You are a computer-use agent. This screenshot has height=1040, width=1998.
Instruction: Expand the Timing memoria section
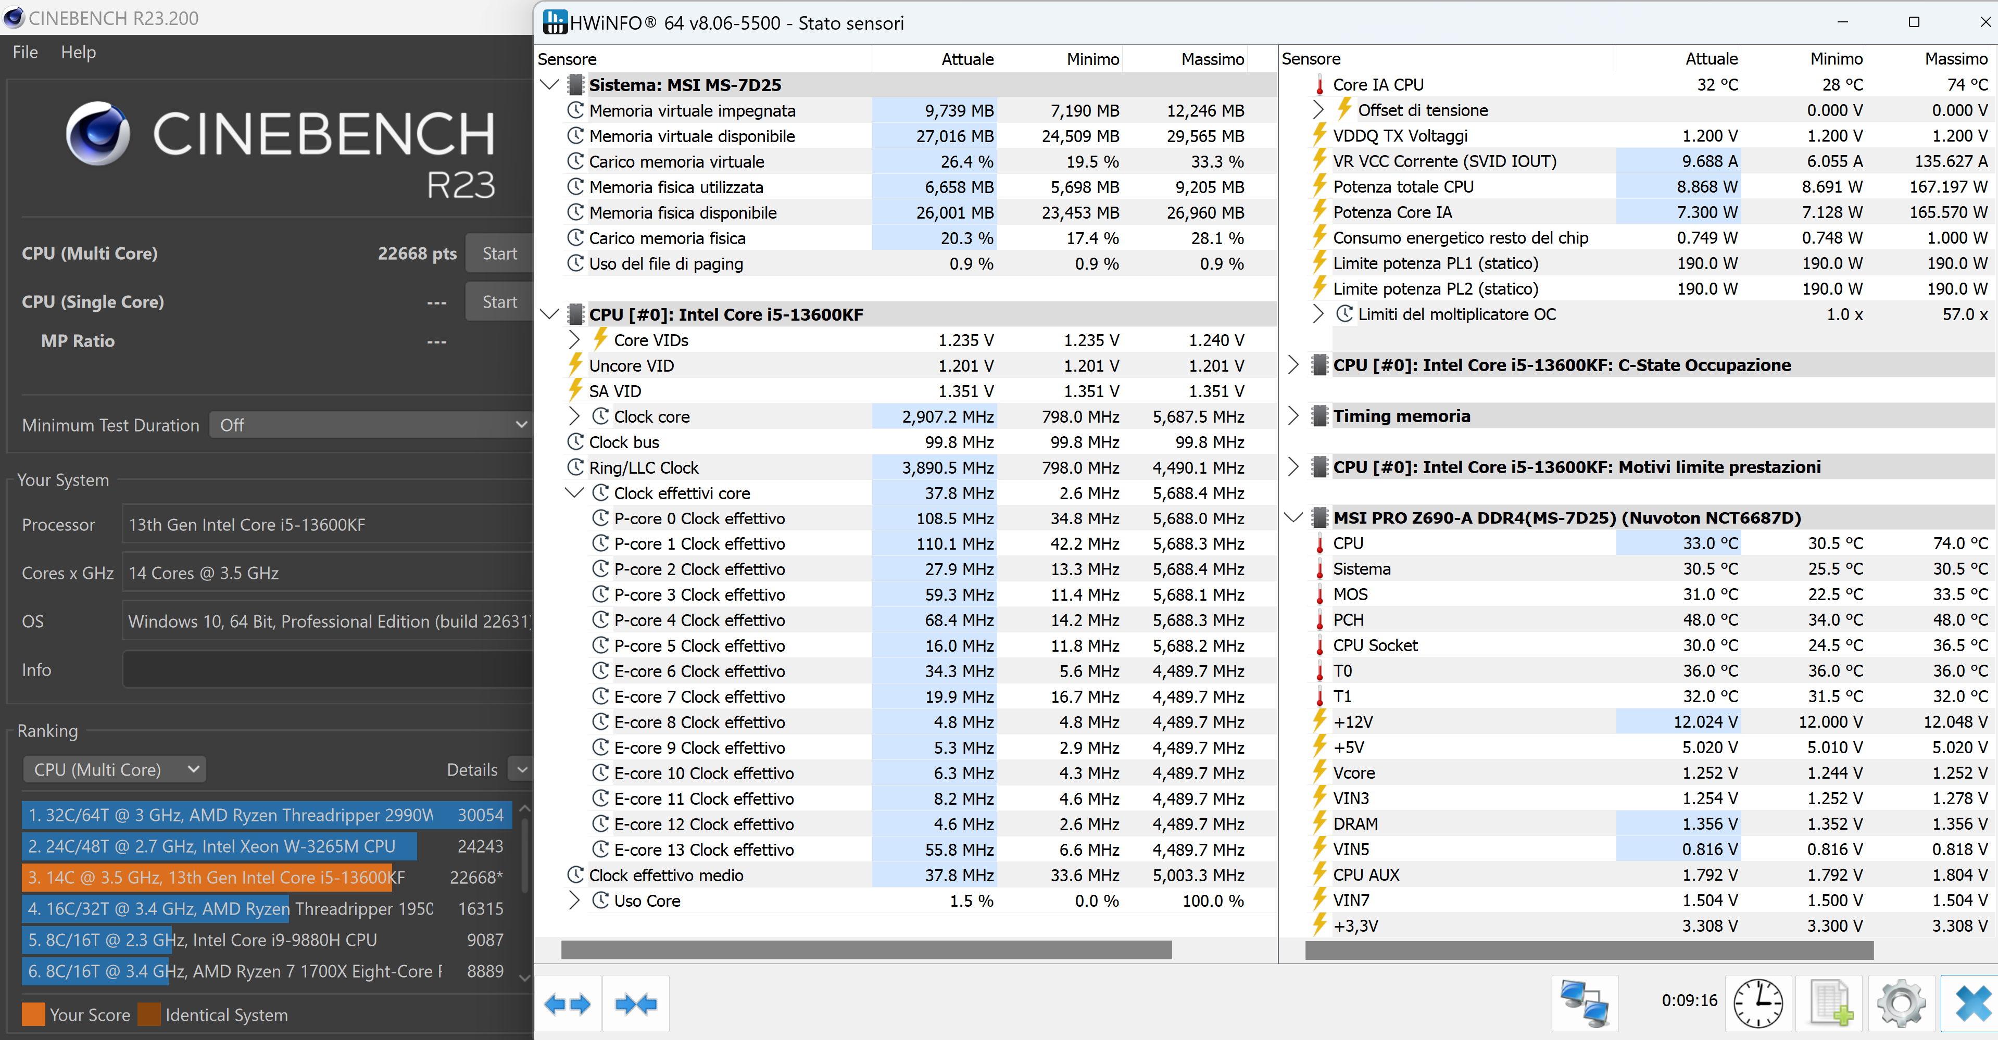coord(1293,416)
